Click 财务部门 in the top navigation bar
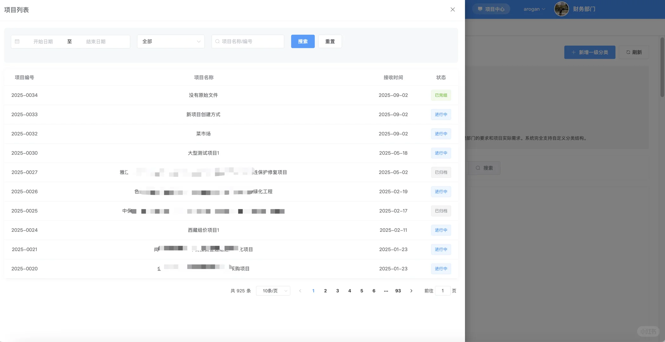 584,9
